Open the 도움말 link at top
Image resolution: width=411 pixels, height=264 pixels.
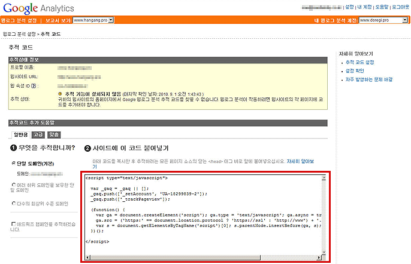click(x=382, y=7)
